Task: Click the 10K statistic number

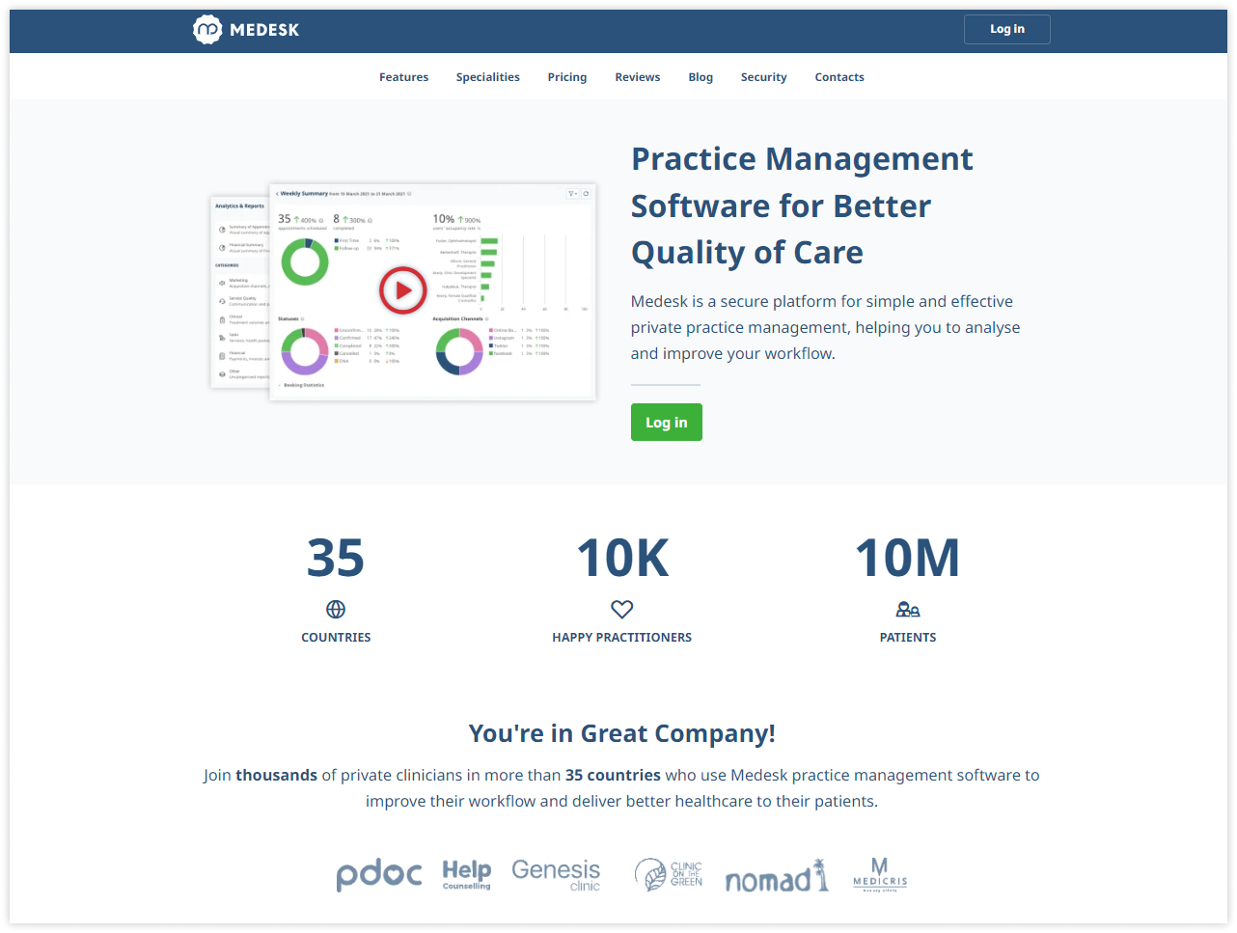Action: point(622,558)
